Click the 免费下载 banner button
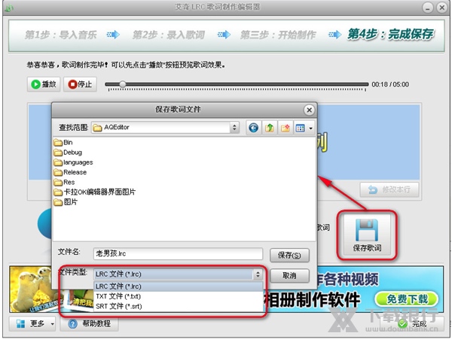The width and height of the screenshot is (452, 339). tap(407, 299)
